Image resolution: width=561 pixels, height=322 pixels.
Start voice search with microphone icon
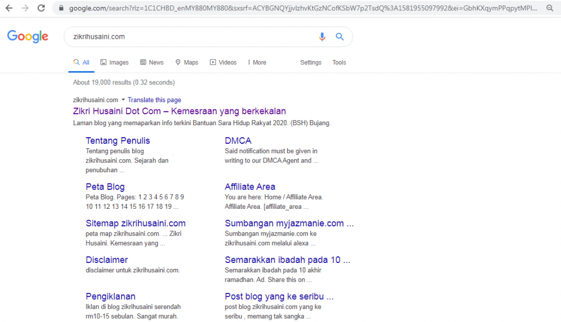click(322, 37)
